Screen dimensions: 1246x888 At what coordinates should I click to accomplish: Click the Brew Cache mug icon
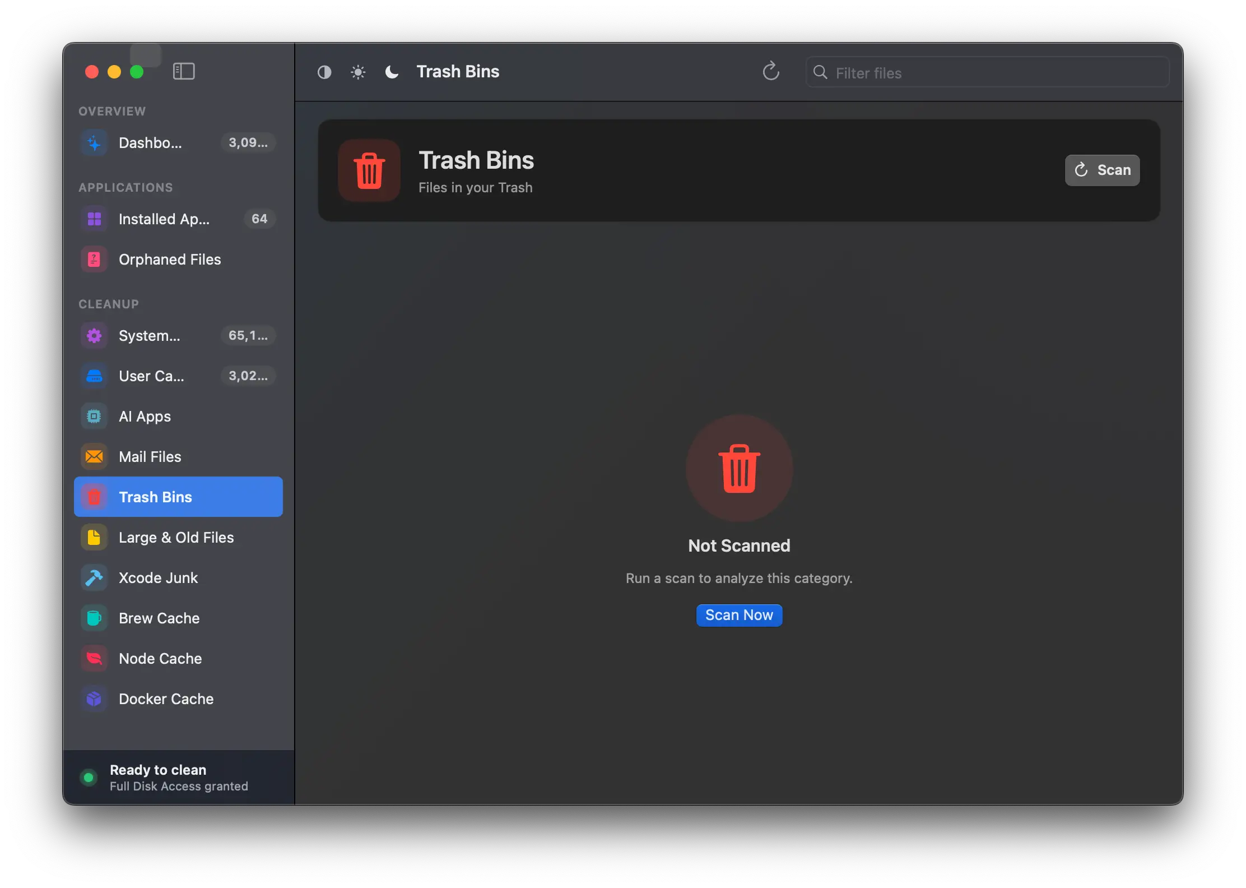coord(94,618)
